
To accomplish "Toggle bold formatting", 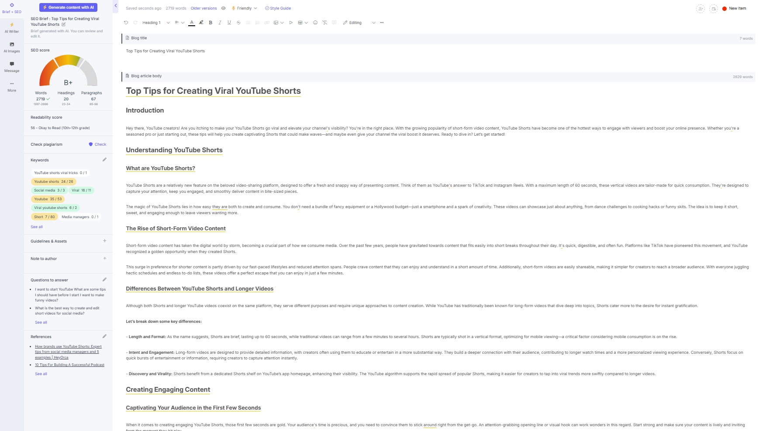I will coord(210,23).
